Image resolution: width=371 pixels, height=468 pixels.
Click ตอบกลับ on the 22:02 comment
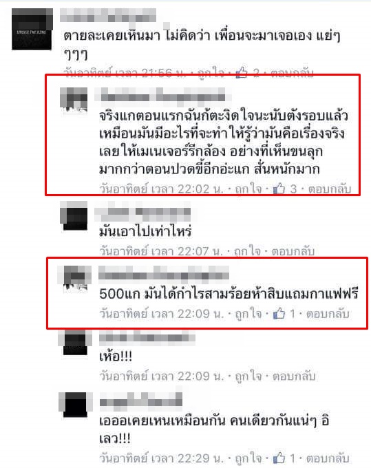click(330, 189)
